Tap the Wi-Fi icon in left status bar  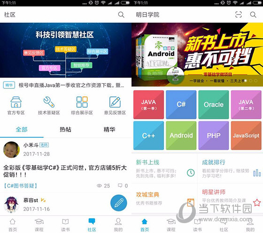tap(103, 2)
